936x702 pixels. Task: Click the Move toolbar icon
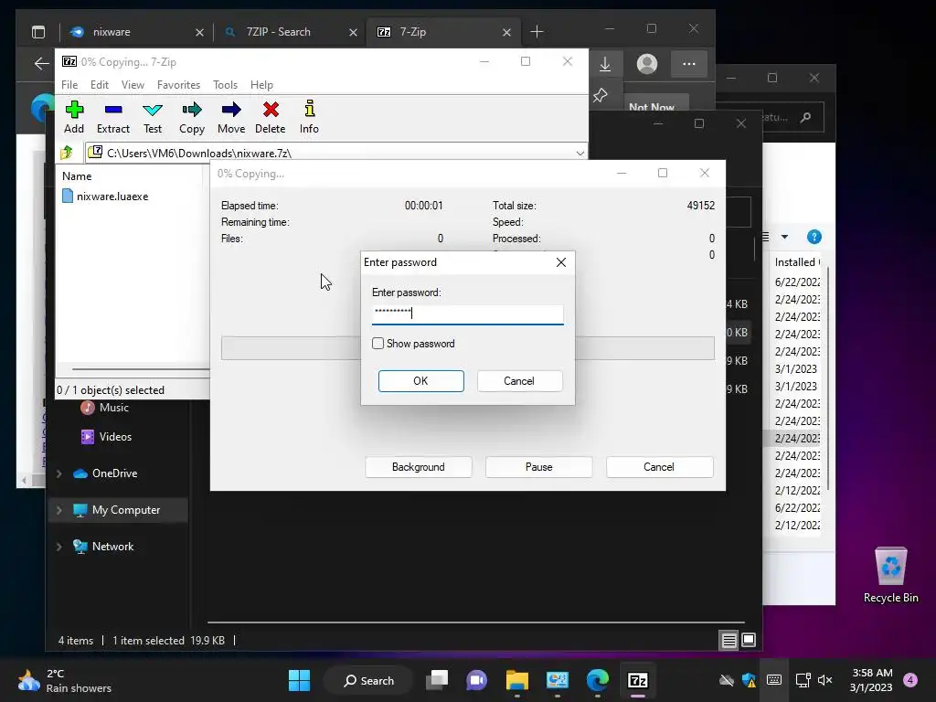coord(231,117)
